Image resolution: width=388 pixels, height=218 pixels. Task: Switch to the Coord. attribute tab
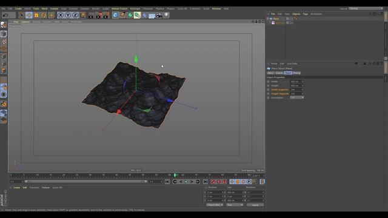coord(279,73)
